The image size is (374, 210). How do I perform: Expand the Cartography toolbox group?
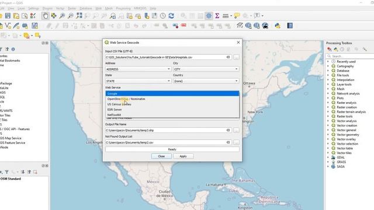click(x=328, y=66)
